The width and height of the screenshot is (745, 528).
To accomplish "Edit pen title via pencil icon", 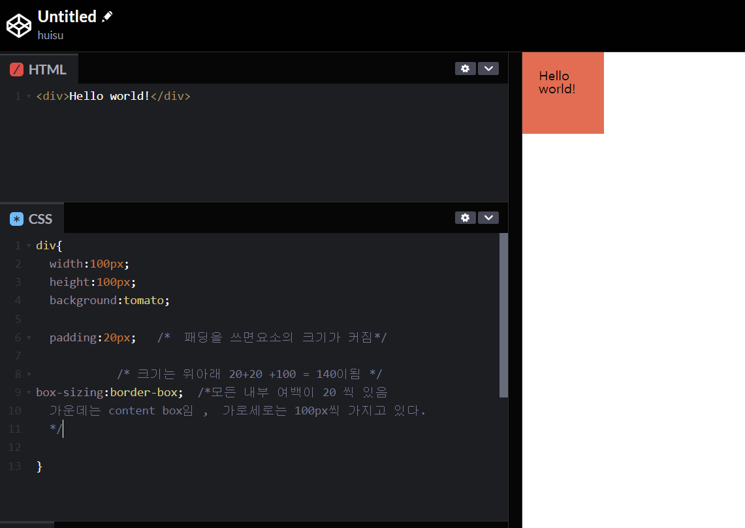I will (x=107, y=16).
